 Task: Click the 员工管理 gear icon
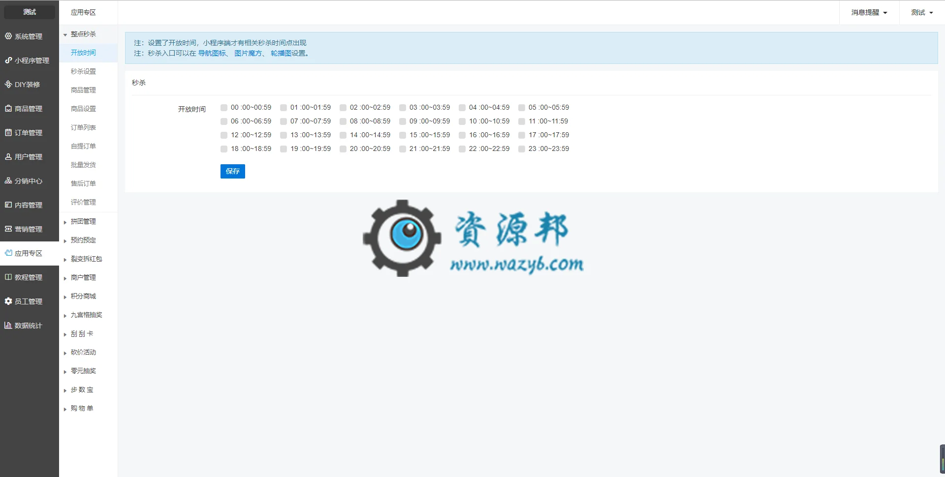pyautogui.click(x=8, y=301)
